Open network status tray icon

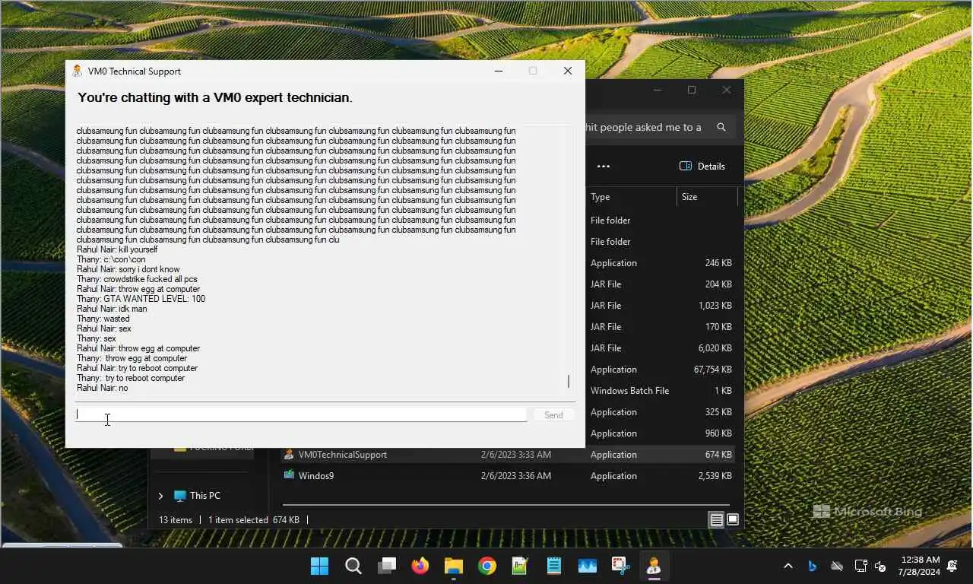click(860, 566)
